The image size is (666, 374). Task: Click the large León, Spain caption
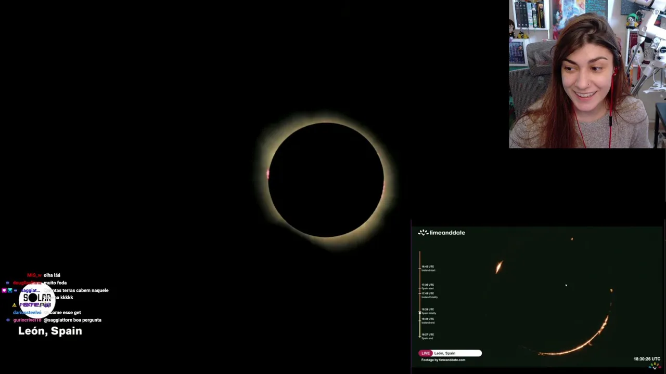[50, 331]
